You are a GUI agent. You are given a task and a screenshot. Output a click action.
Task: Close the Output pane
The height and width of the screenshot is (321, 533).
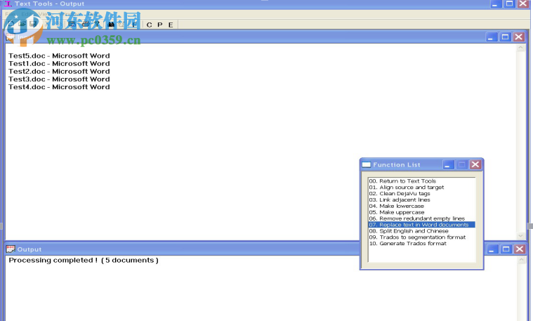(x=520, y=249)
